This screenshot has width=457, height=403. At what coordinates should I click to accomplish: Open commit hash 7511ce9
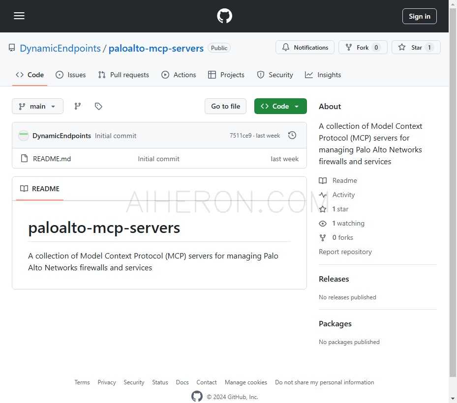pyautogui.click(x=241, y=136)
